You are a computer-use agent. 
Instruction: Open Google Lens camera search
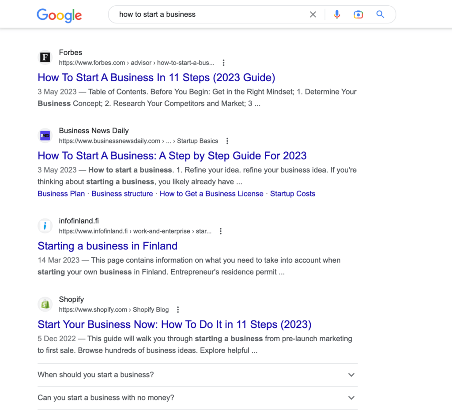click(x=358, y=15)
